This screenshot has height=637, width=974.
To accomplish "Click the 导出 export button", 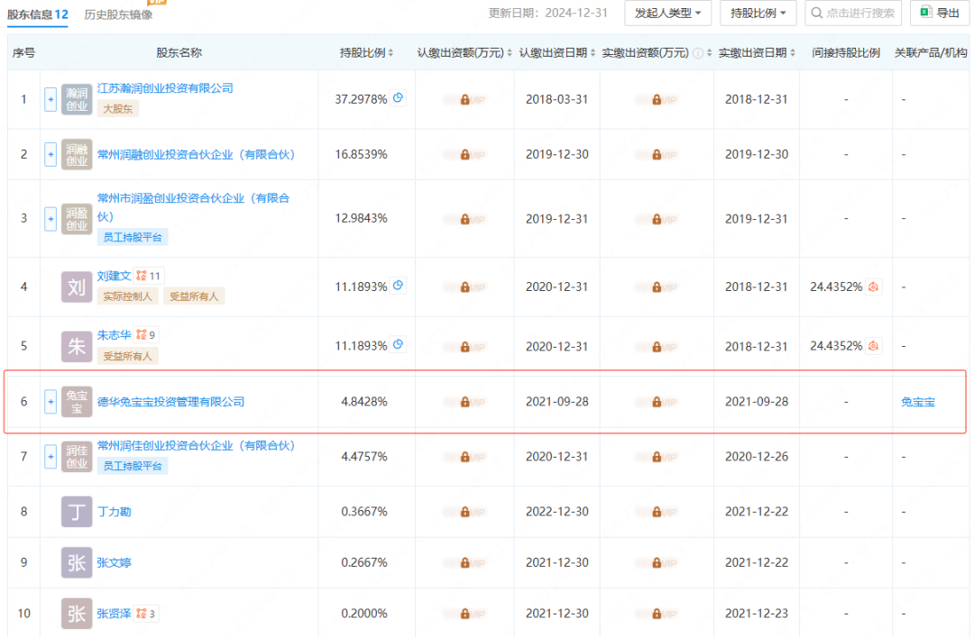I will coord(939,13).
